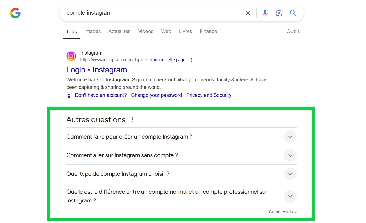
Task: Open the three-dot menu beside the Instagram result
Action: tap(191, 60)
